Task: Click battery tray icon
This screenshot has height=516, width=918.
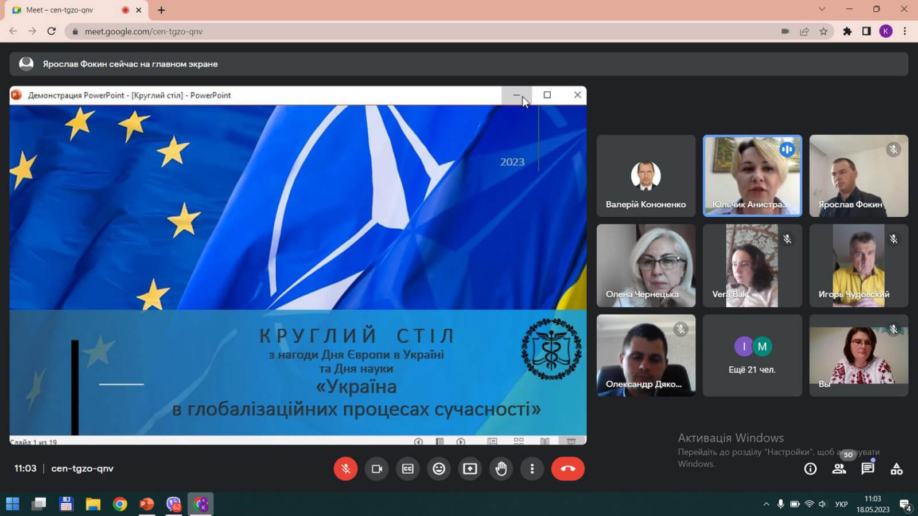Action: (795, 504)
